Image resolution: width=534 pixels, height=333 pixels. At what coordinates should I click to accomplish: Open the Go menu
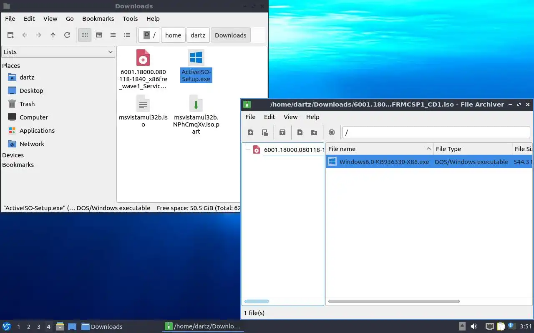[x=70, y=19]
